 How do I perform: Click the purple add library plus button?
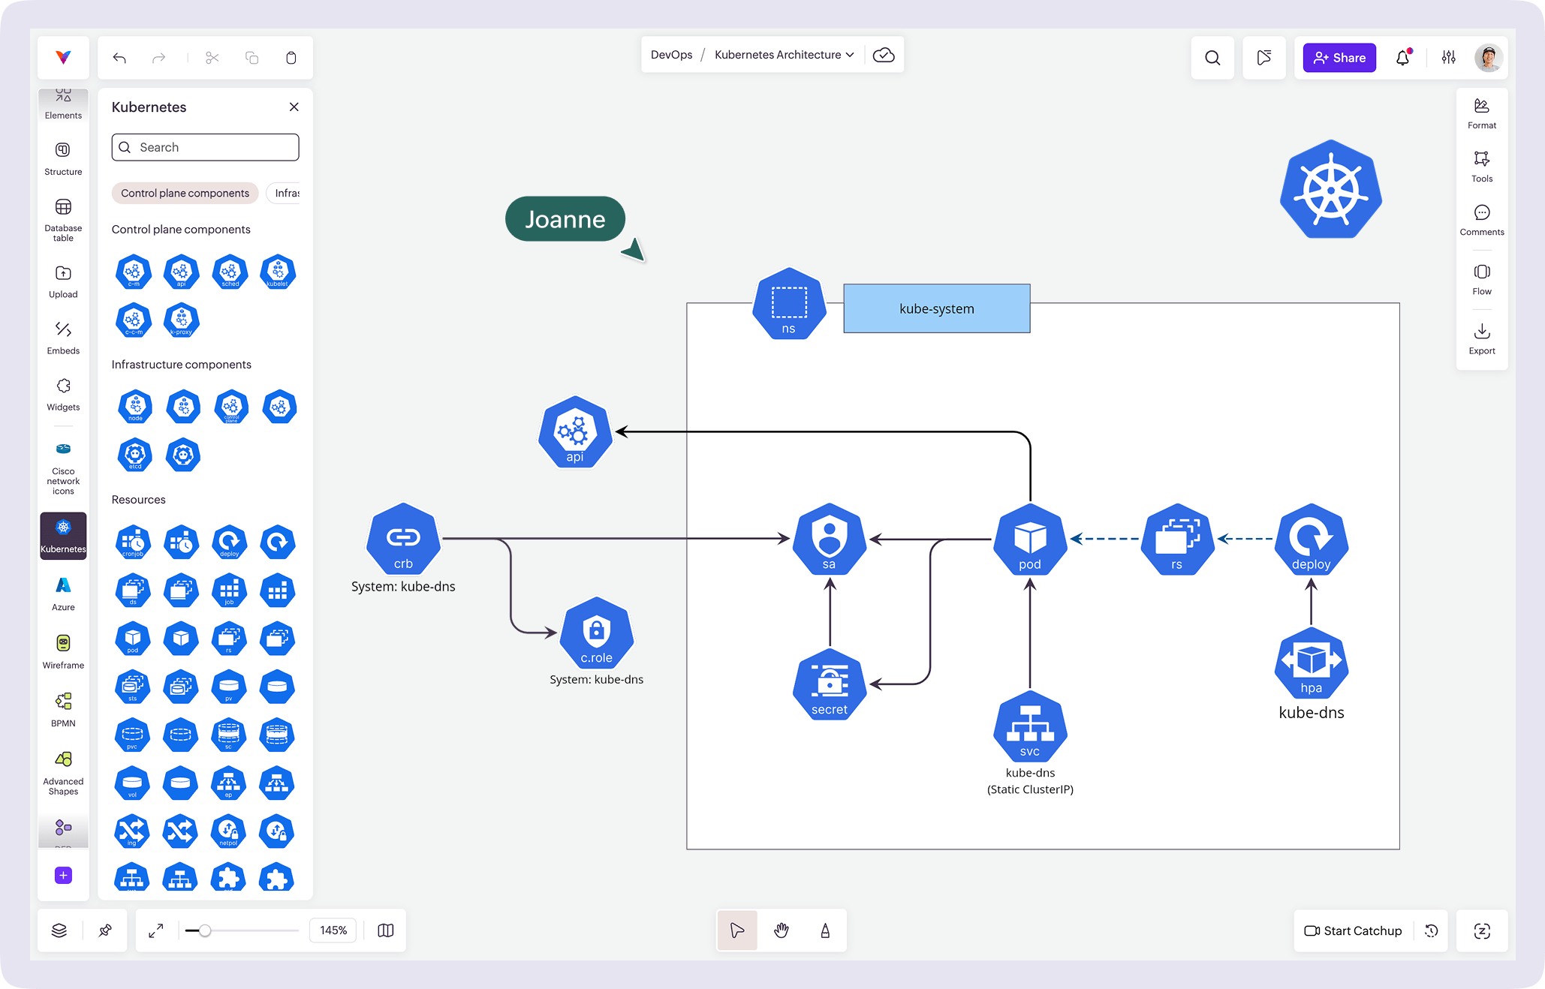(63, 875)
